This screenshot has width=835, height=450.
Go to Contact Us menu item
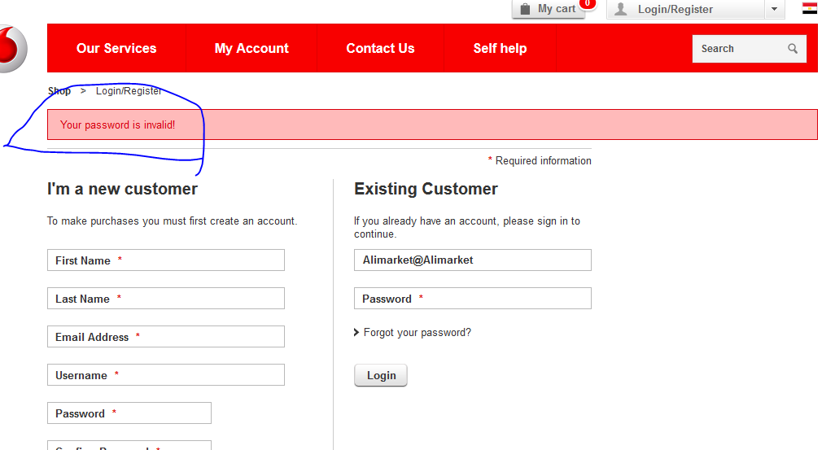380,49
